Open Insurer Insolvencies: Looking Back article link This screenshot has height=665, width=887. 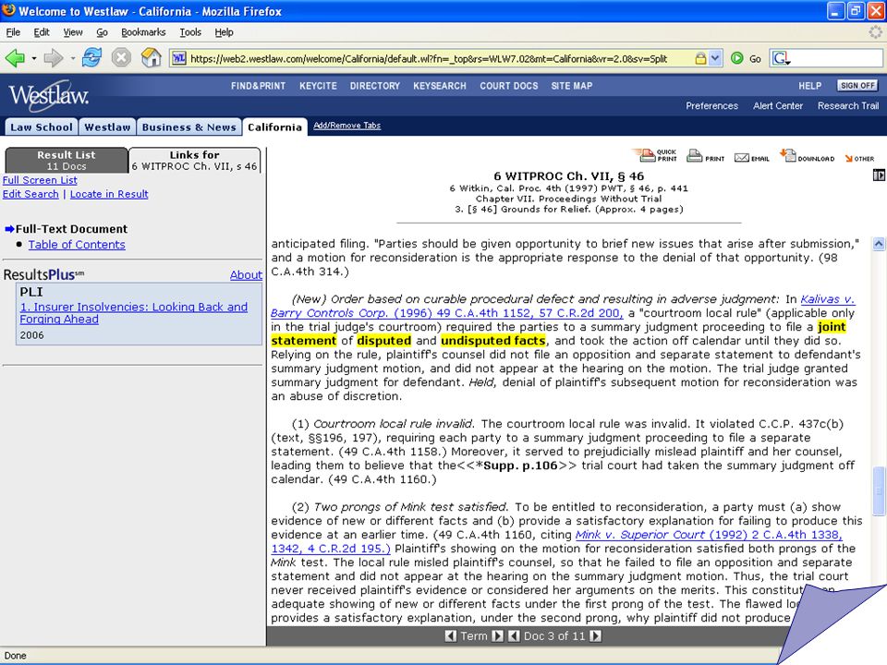133,313
